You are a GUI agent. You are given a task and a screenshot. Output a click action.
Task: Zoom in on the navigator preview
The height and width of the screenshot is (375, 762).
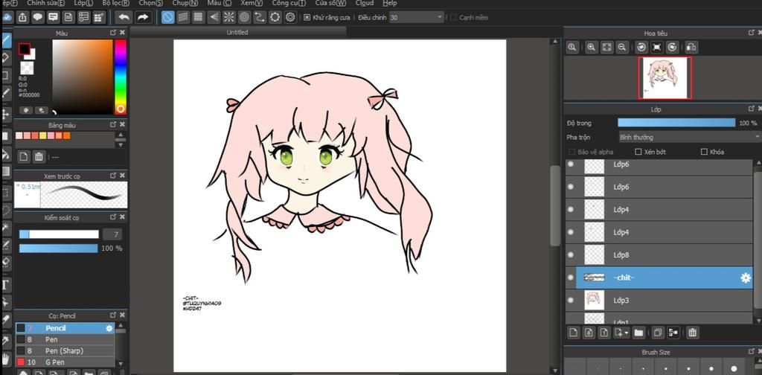[x=591, y=47]
